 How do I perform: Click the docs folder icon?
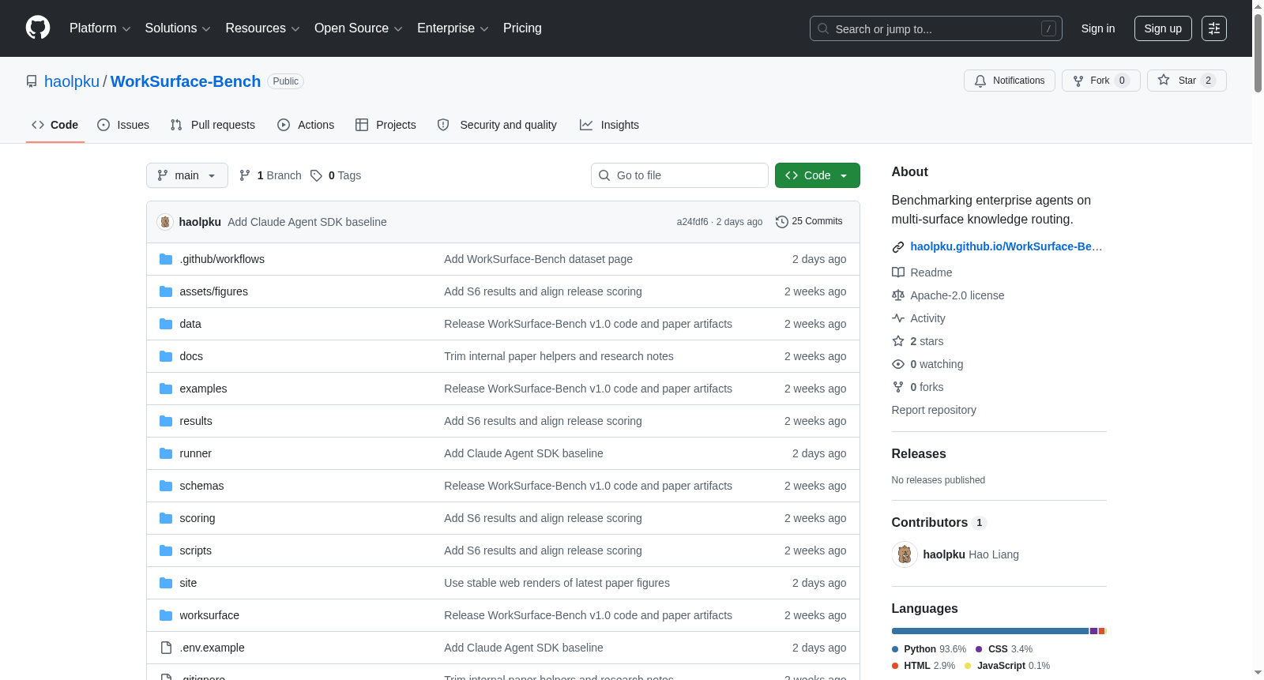(x=166, y=356)
